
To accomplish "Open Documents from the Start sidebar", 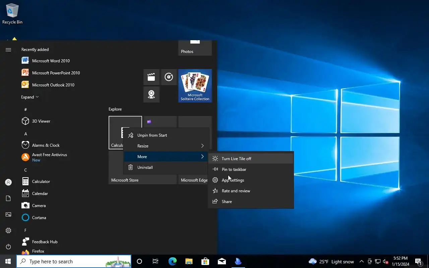I will tap(8, 198).
